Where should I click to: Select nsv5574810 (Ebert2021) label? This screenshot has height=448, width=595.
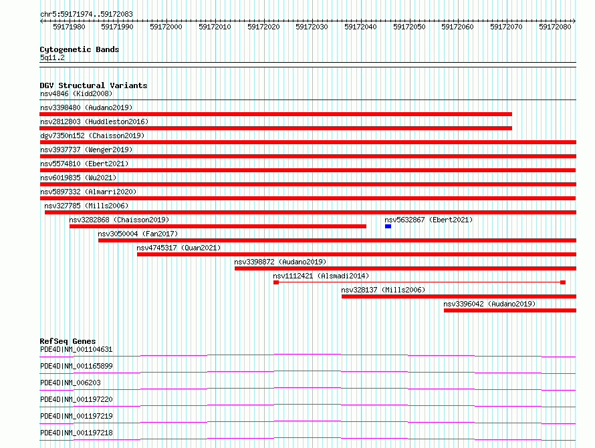(x=84, y=164)
